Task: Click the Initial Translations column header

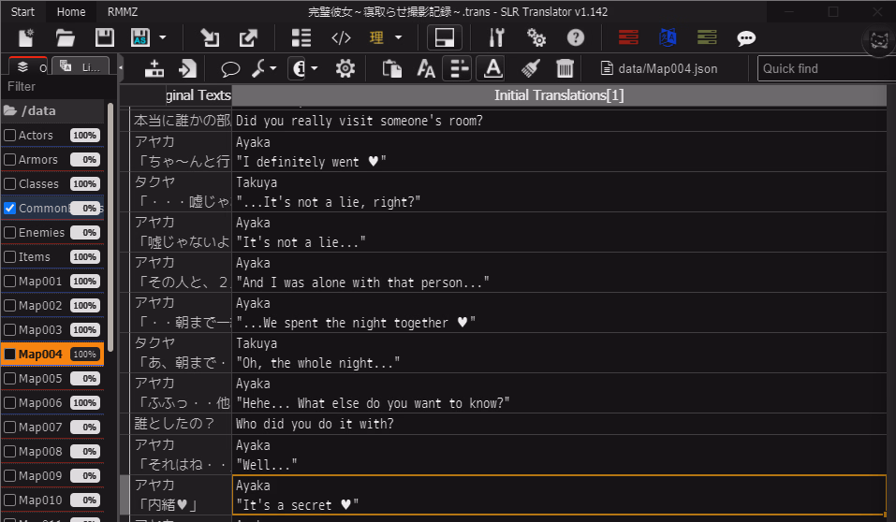Action: click(x=558, y=95)
